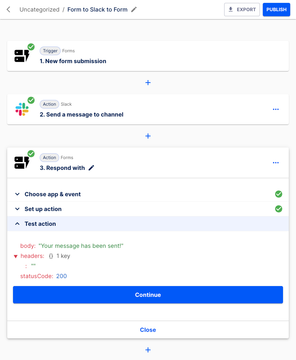This screenshot has width=296, height=360.
Task: Collapse the Test action section
Action: click(40, 224)
